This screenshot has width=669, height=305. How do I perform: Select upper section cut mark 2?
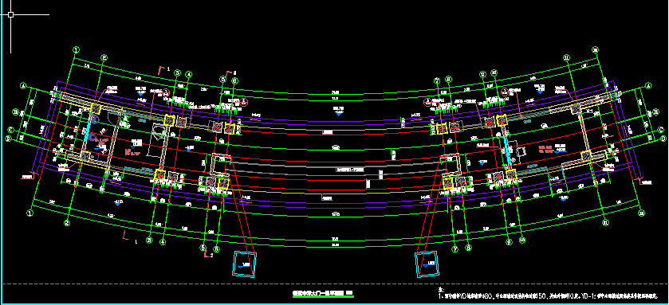point(230,75)
